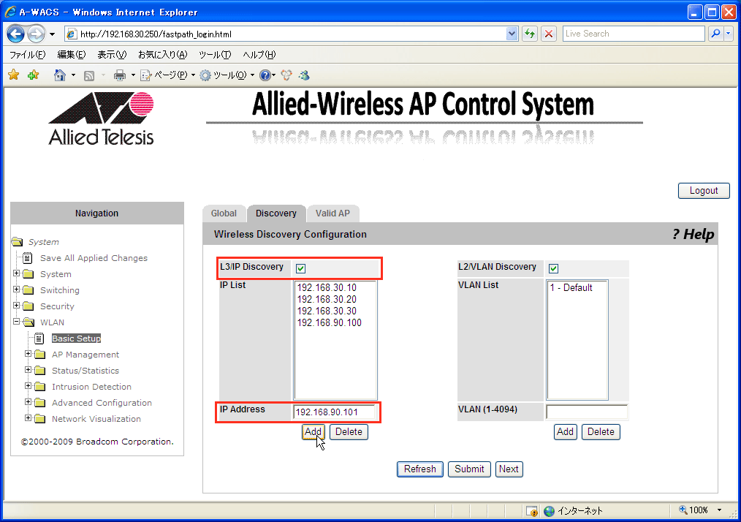The height and width of the screenshot is (522, 741).
Task: Click the Messenger icon in toolbar
Action: click(x=304, y=75)
